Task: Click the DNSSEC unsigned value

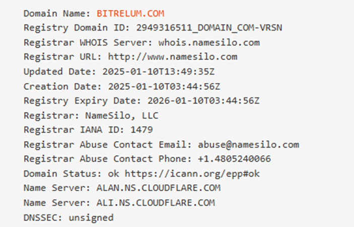Action: click(x=91, y=218)
